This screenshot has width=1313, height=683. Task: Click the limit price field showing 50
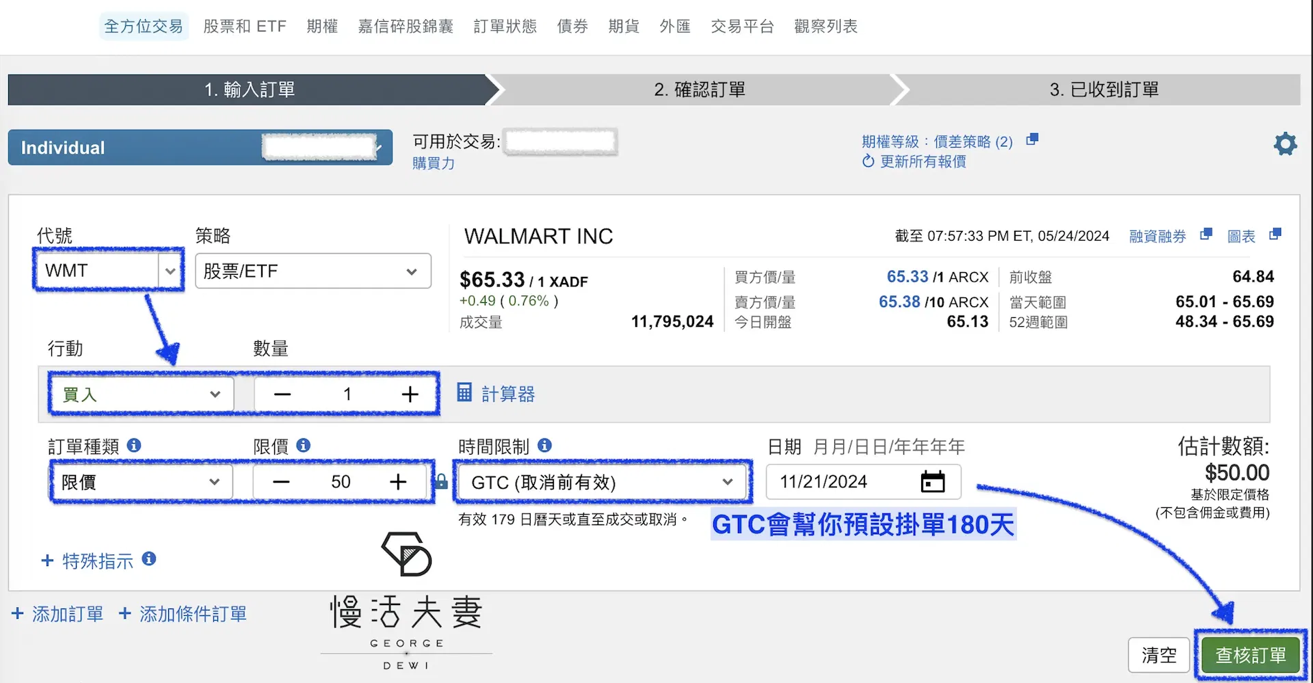pyautogui.click(x=341, y=482)
